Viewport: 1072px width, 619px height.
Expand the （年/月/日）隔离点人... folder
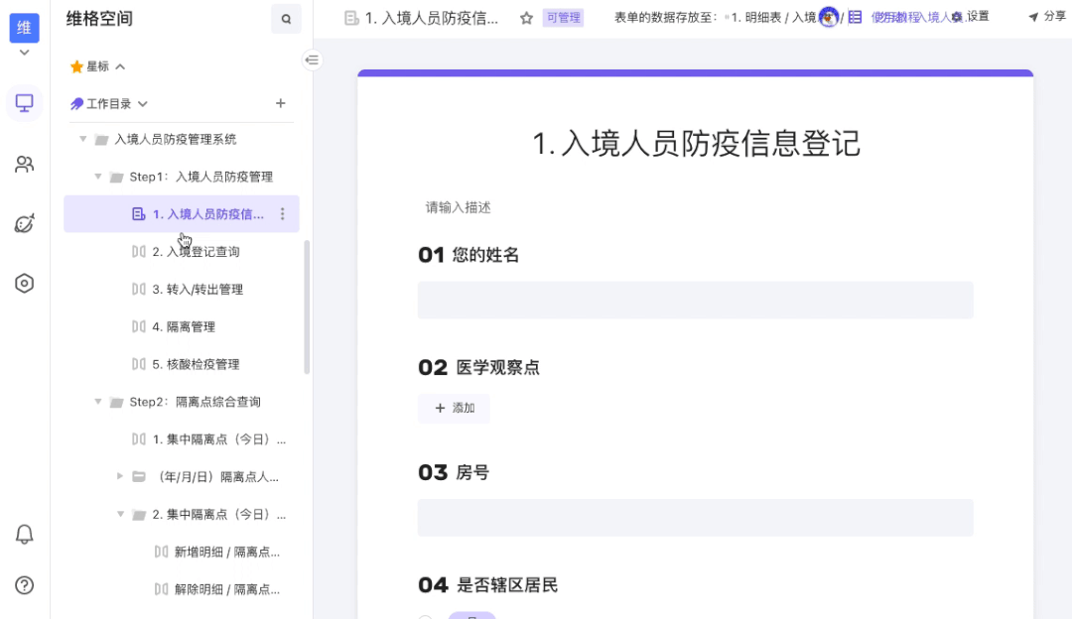119,476
